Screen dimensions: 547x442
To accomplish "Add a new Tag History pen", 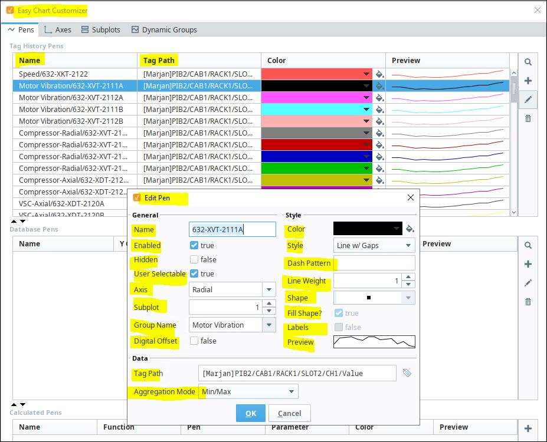I will click(x=528, y=81).
